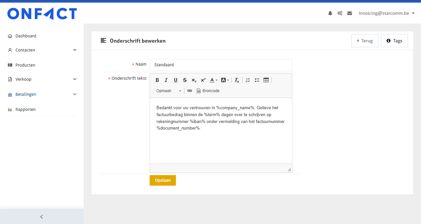
Task: Open the text color picker
Action: (214, 80)
